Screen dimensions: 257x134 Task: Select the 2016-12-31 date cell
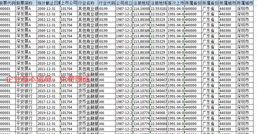point(48,96)
